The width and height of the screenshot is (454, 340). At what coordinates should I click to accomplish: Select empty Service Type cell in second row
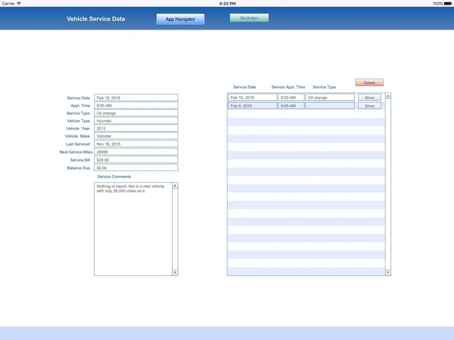(x=330, y=106)
